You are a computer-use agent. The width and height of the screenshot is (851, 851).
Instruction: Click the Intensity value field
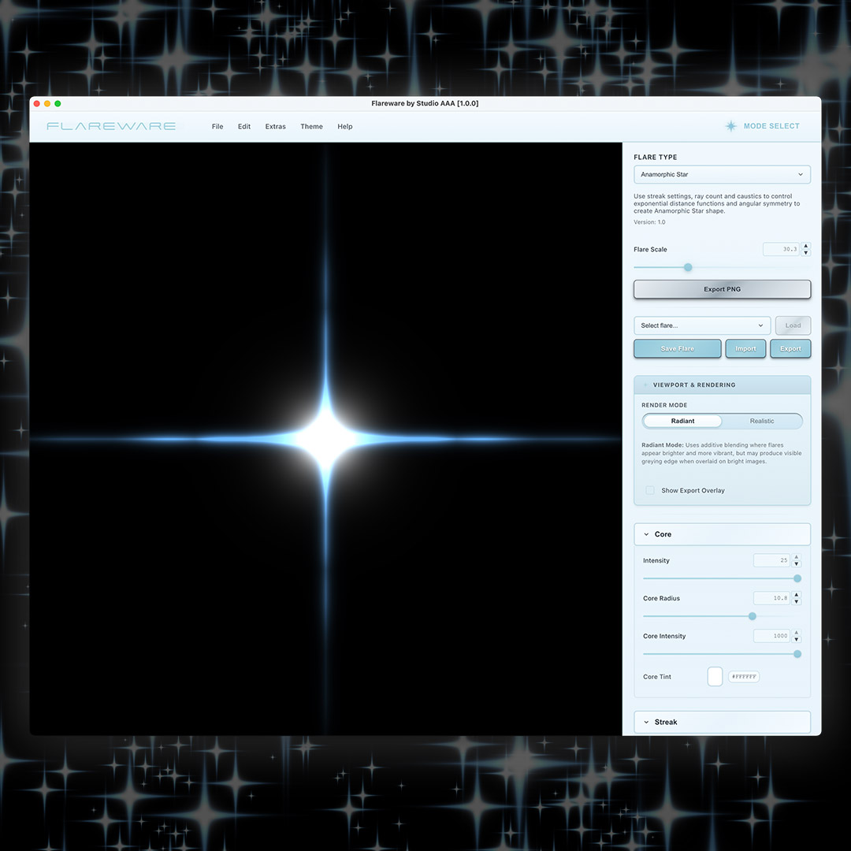[x=771, y=560]
